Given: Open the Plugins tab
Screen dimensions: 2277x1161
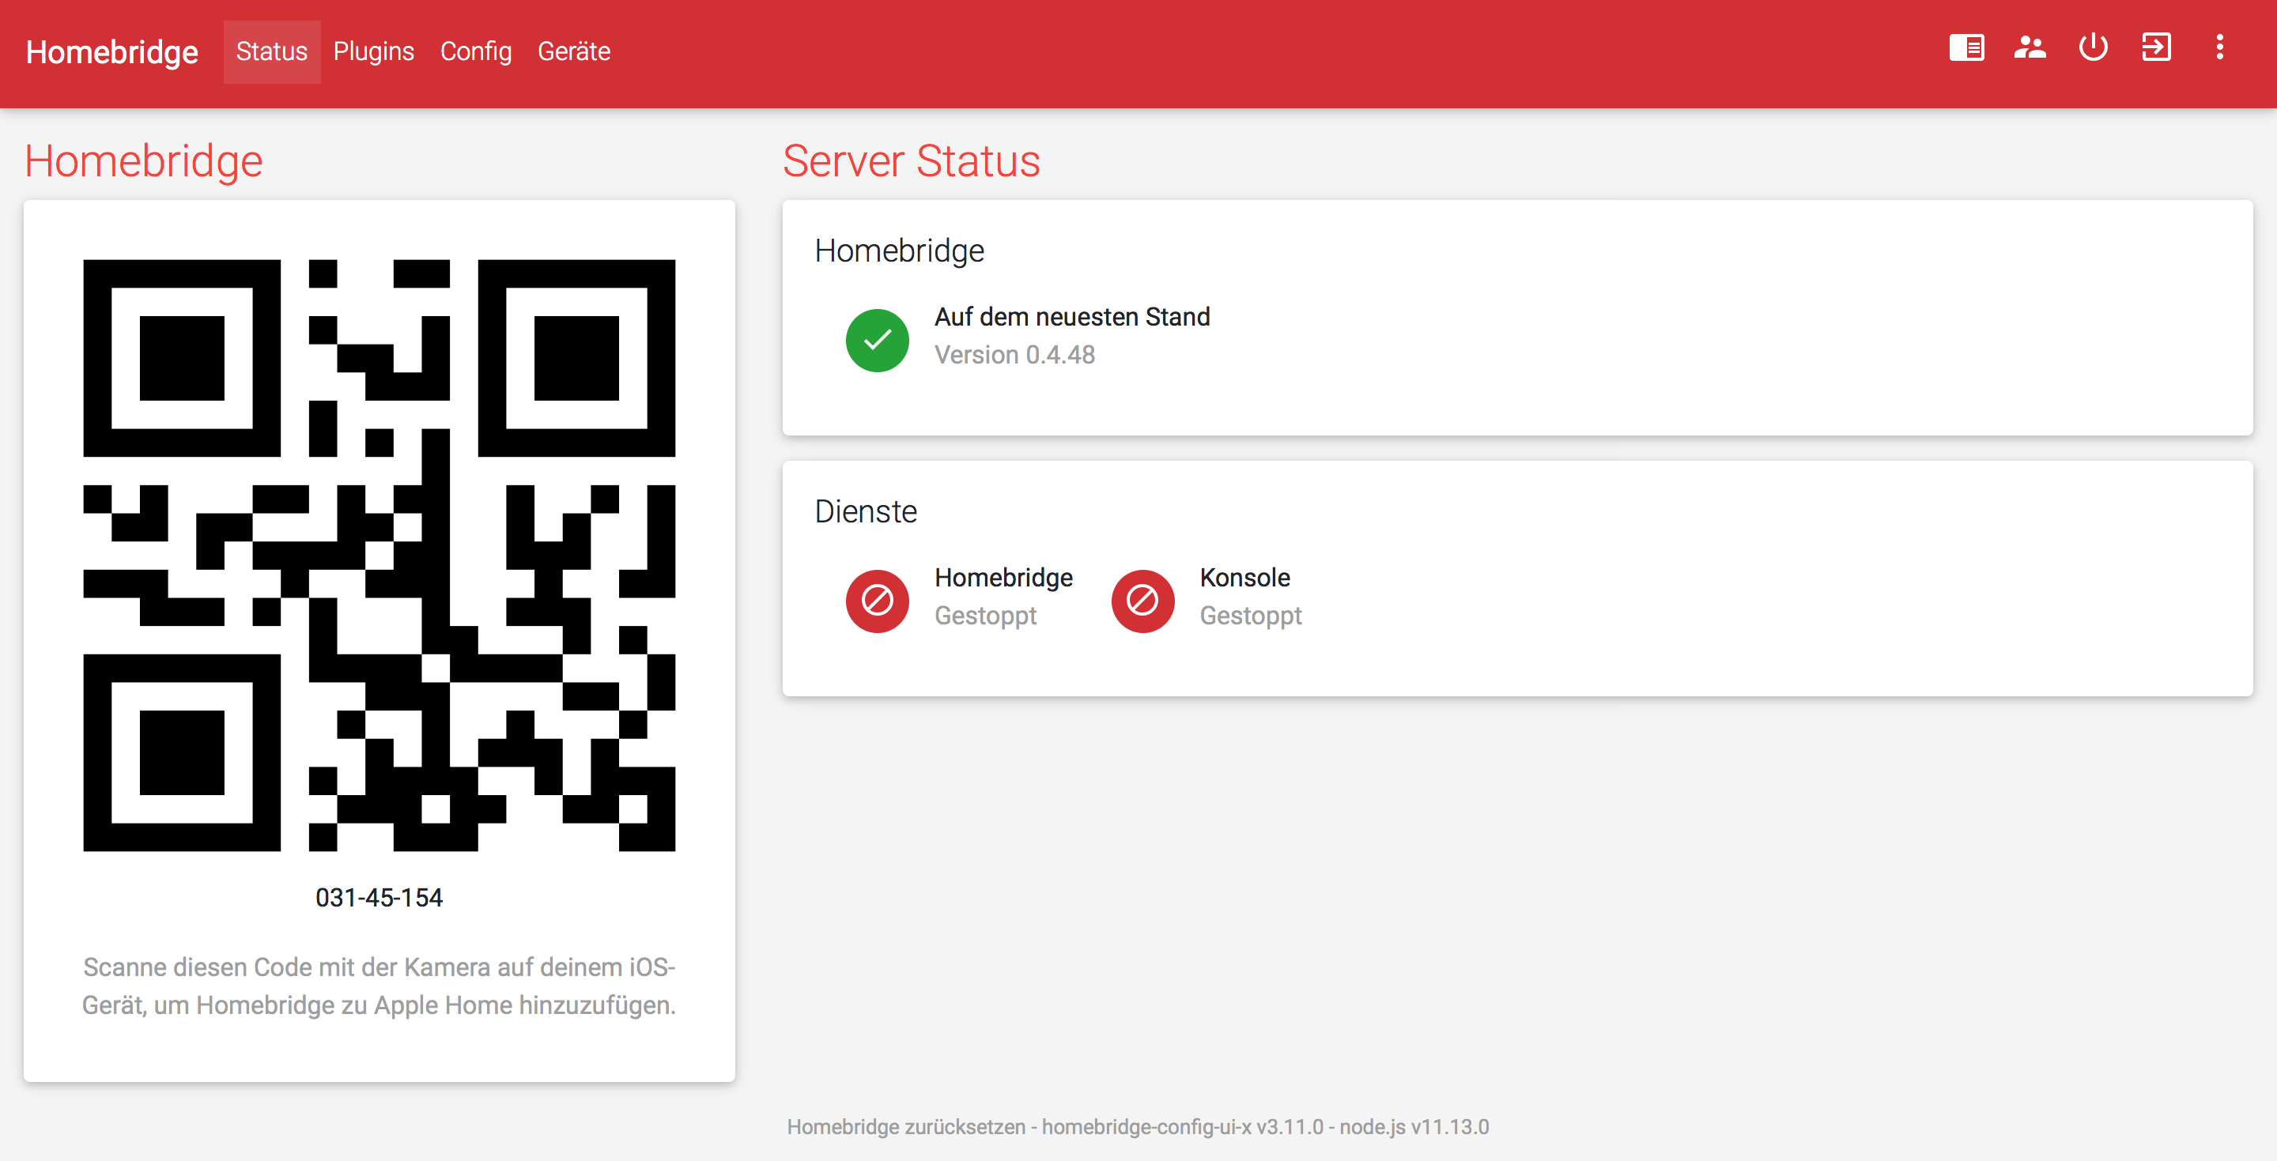Looking at the screenshot, I should click(x=373, y=51).
